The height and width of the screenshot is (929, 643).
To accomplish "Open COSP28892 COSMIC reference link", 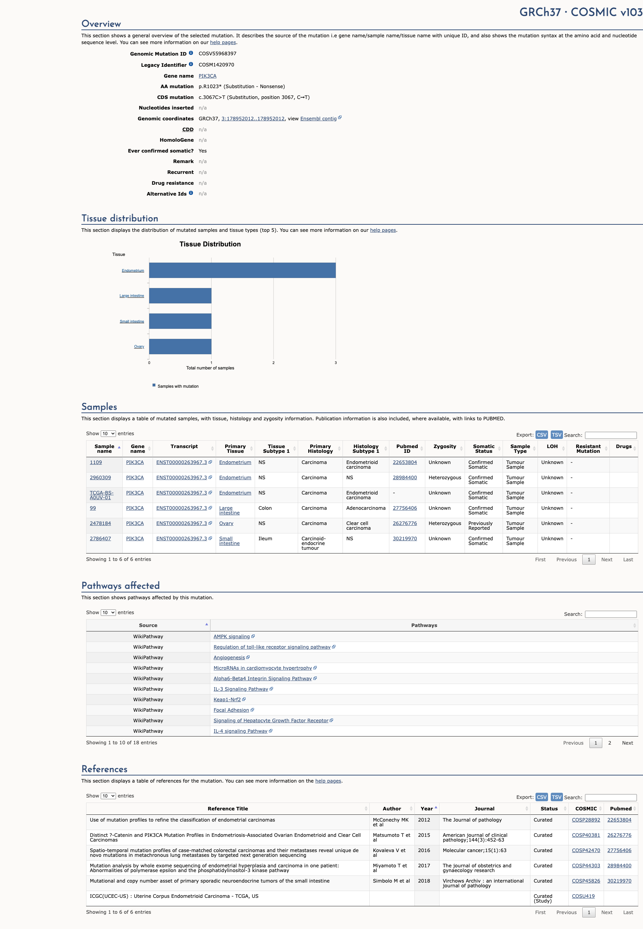I will click(x=586, y=820).
